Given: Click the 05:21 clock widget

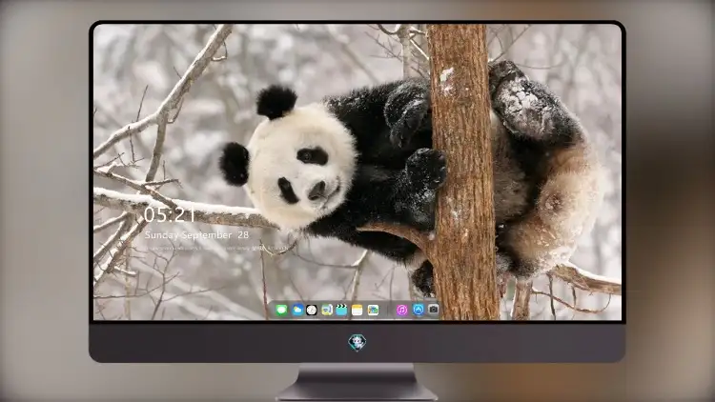Looking at the screenshot, I should click(170, 214).
